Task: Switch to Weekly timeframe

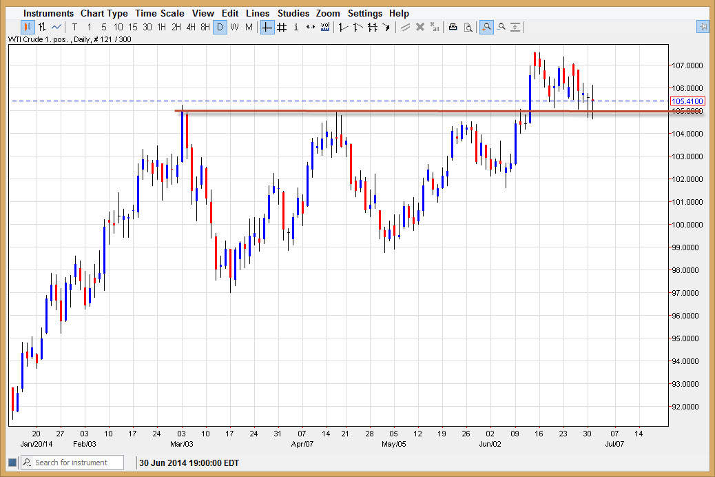Action: 234,27
